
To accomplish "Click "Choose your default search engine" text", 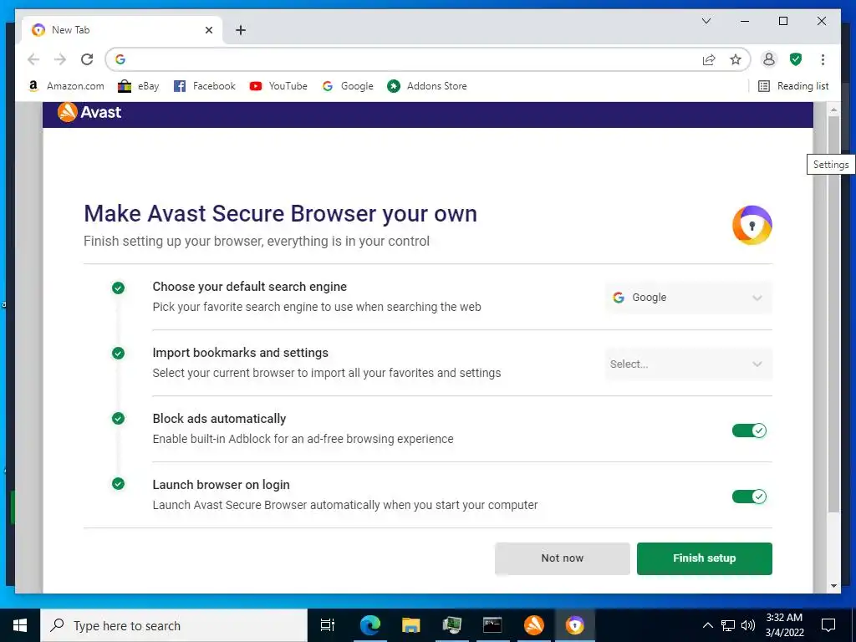I will tap(249, 287).
